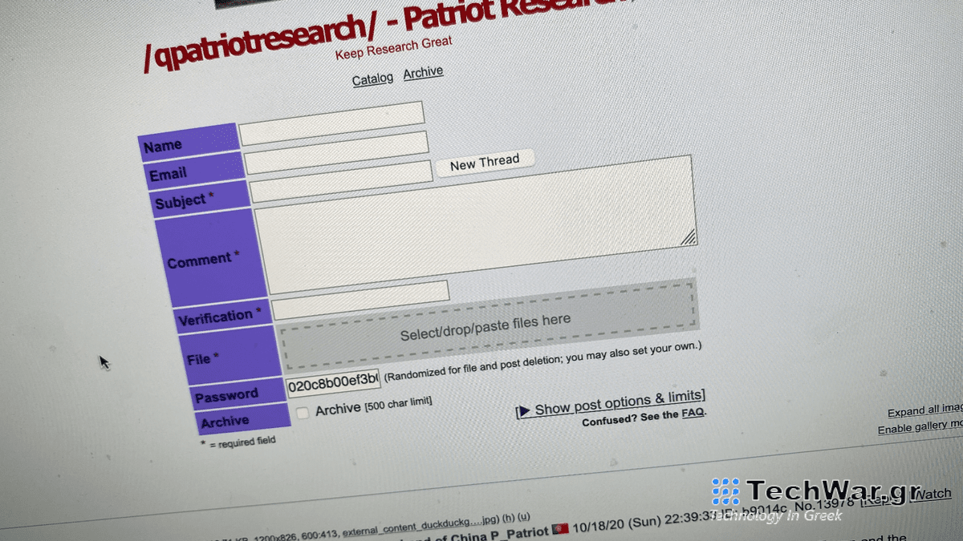Click Expand all images link
This screenshot has width=963, height=541.
pyautogui.click(x=924, y=411)
